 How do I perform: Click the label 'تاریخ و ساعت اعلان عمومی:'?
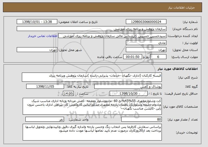pyautogui.click(x=78, y=22)
